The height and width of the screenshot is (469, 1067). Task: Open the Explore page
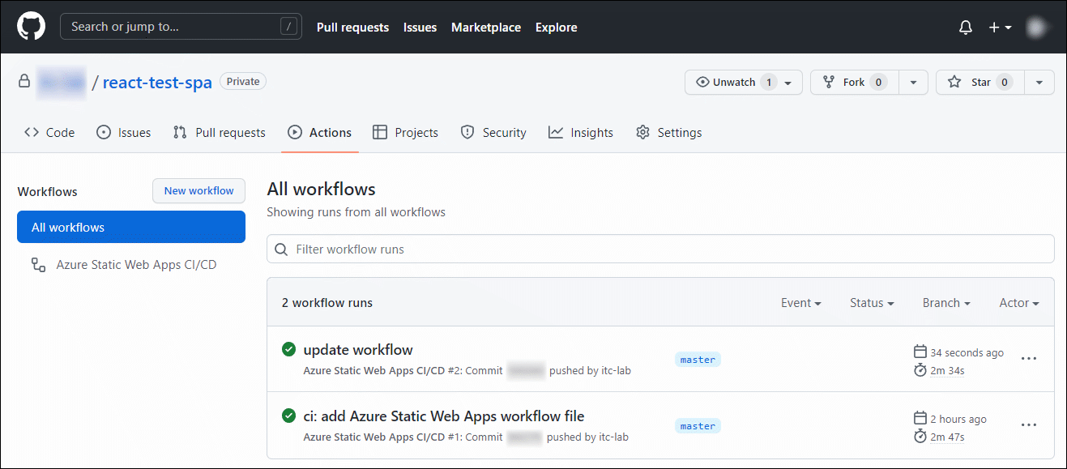point(557,28)
